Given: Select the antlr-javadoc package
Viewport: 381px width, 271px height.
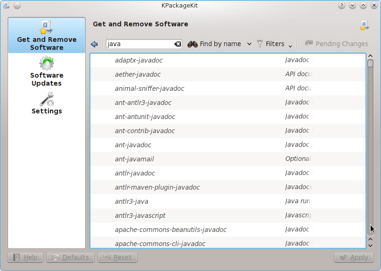Looking at the screenshot, I should (x=228, y=173).
